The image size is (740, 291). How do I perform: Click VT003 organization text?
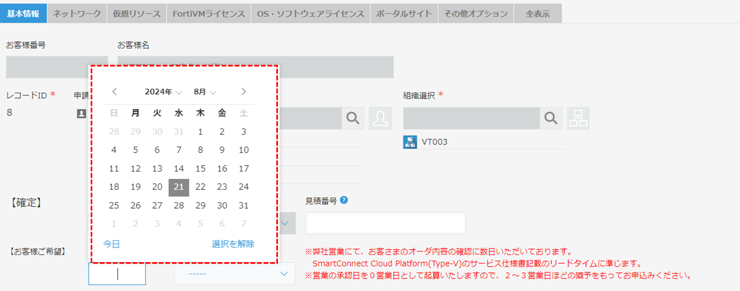434,142
